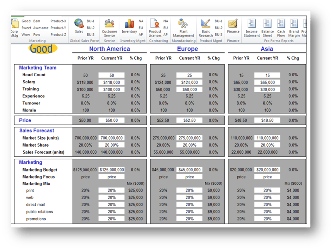This screenshot has width=333, height=250.
Task: Click the Sweet option in Marketing group
Action: 27,27
